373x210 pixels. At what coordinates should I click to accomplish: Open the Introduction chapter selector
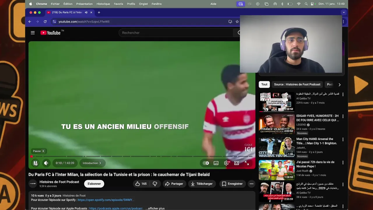point(92,163)
